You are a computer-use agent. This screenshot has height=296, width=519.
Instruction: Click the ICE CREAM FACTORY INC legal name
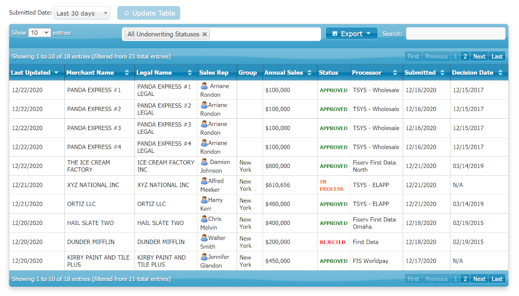pos(166,166)
